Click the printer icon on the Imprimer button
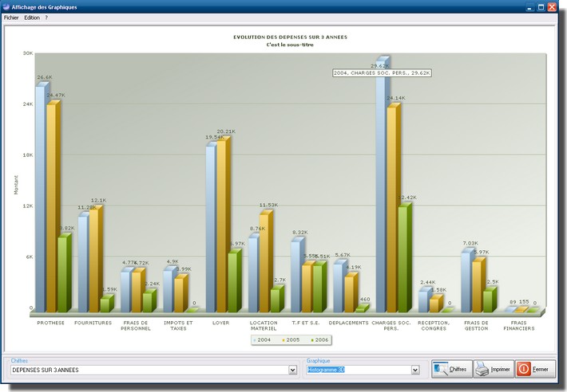Viewport: 567px width, 392px height. [482, 369]
